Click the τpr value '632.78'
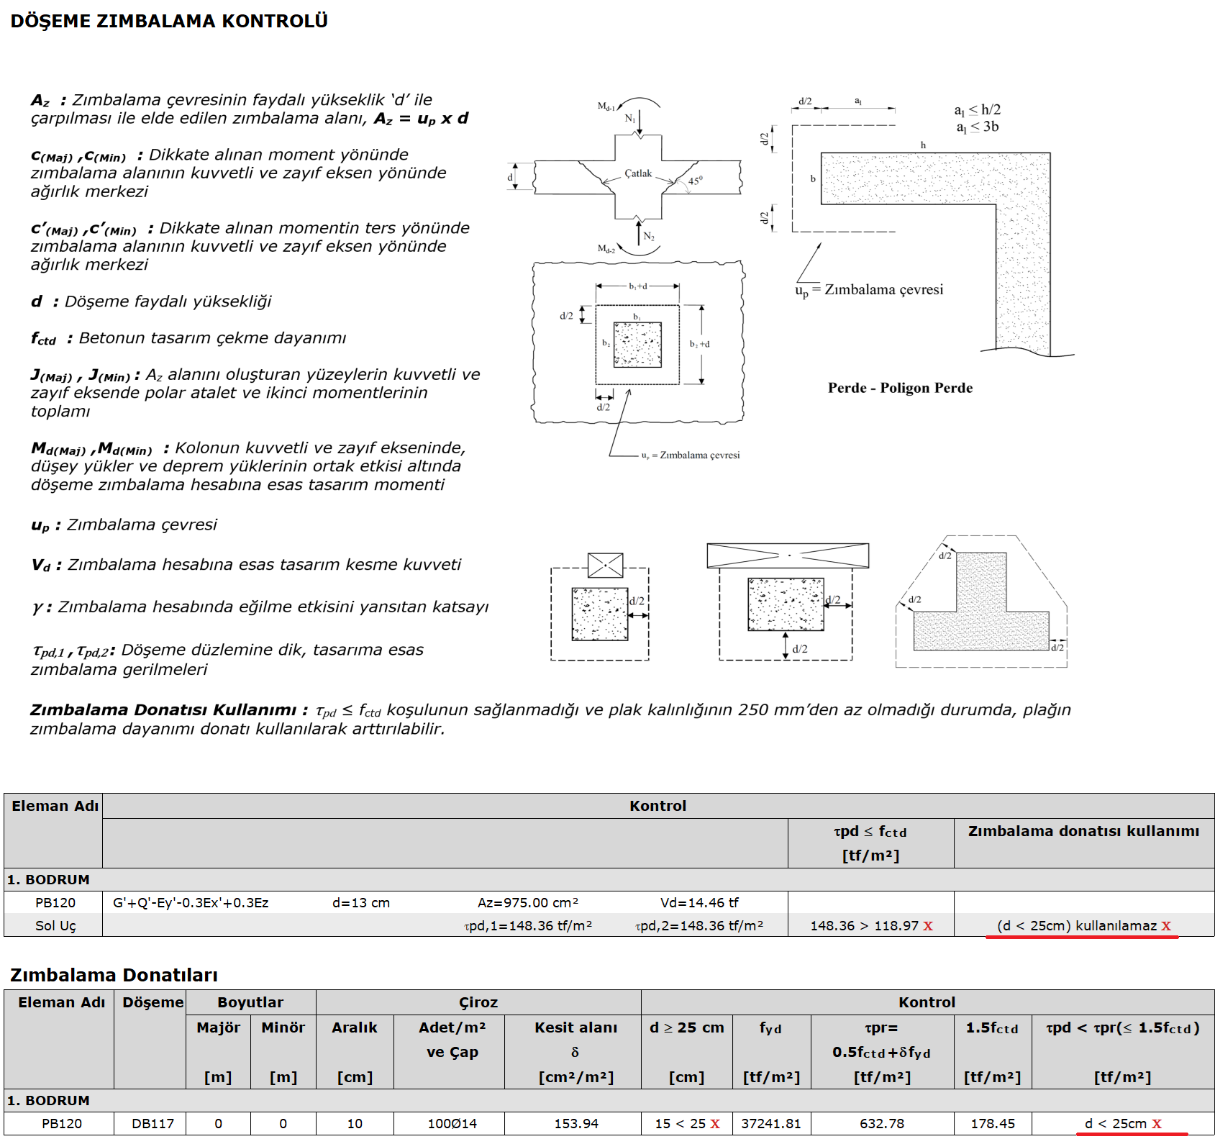Viewport: 1215px width, 1139px height. (x=882, y=1123)
